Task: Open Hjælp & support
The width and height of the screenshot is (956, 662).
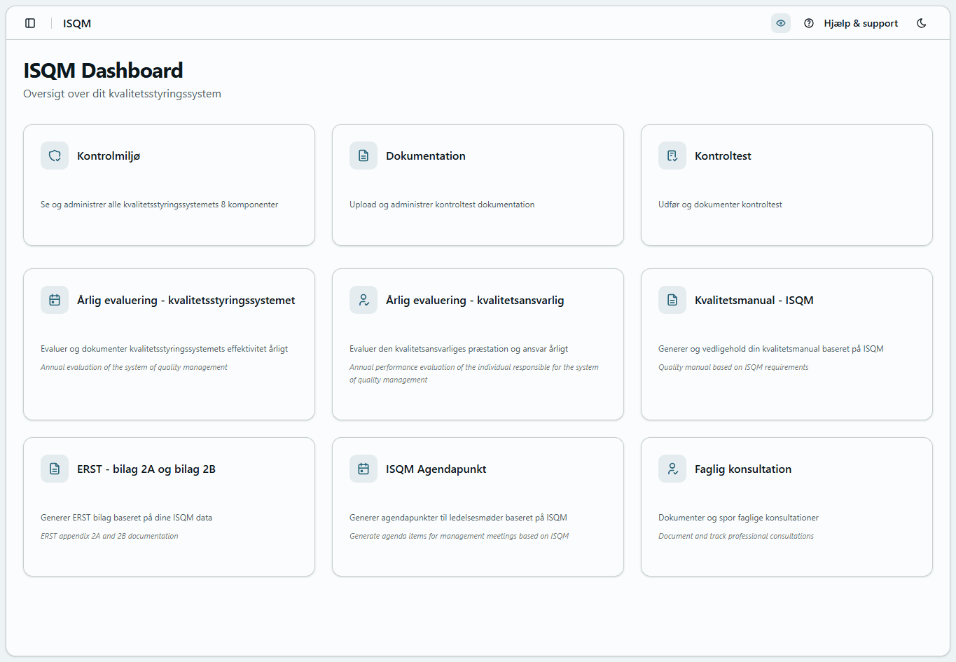Action: [861, 22]
